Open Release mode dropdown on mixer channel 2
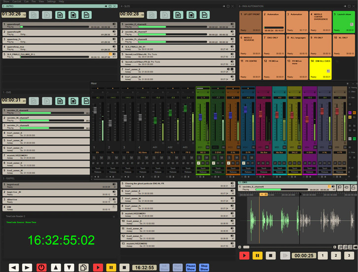 (112, 172)
